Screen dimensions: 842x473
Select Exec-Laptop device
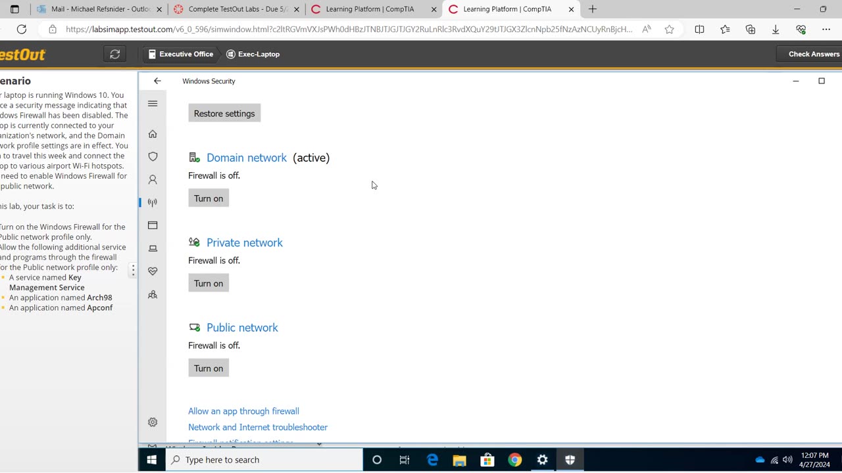pyautogui.click(x=253, y=55)
